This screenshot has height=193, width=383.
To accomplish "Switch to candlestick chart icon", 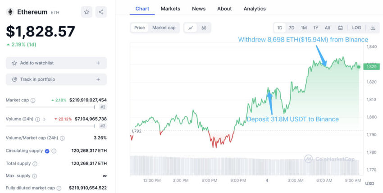I will click(x=204, y=28).
